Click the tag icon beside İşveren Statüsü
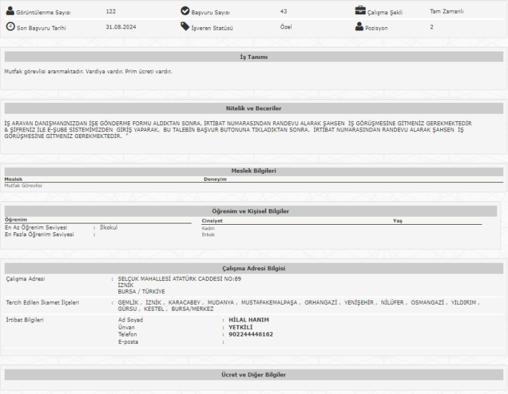Screen dimensions: 508x394 pyautogui.click(x=185, y=26)
